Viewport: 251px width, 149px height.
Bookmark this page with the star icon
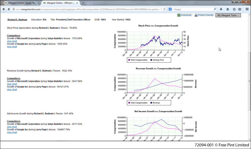pos(234,9)
